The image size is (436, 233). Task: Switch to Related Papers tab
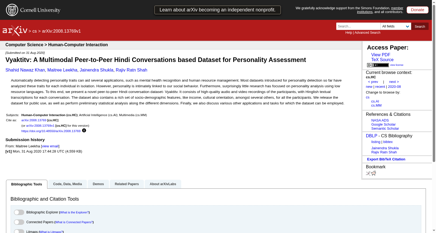[x=127, y=184]
